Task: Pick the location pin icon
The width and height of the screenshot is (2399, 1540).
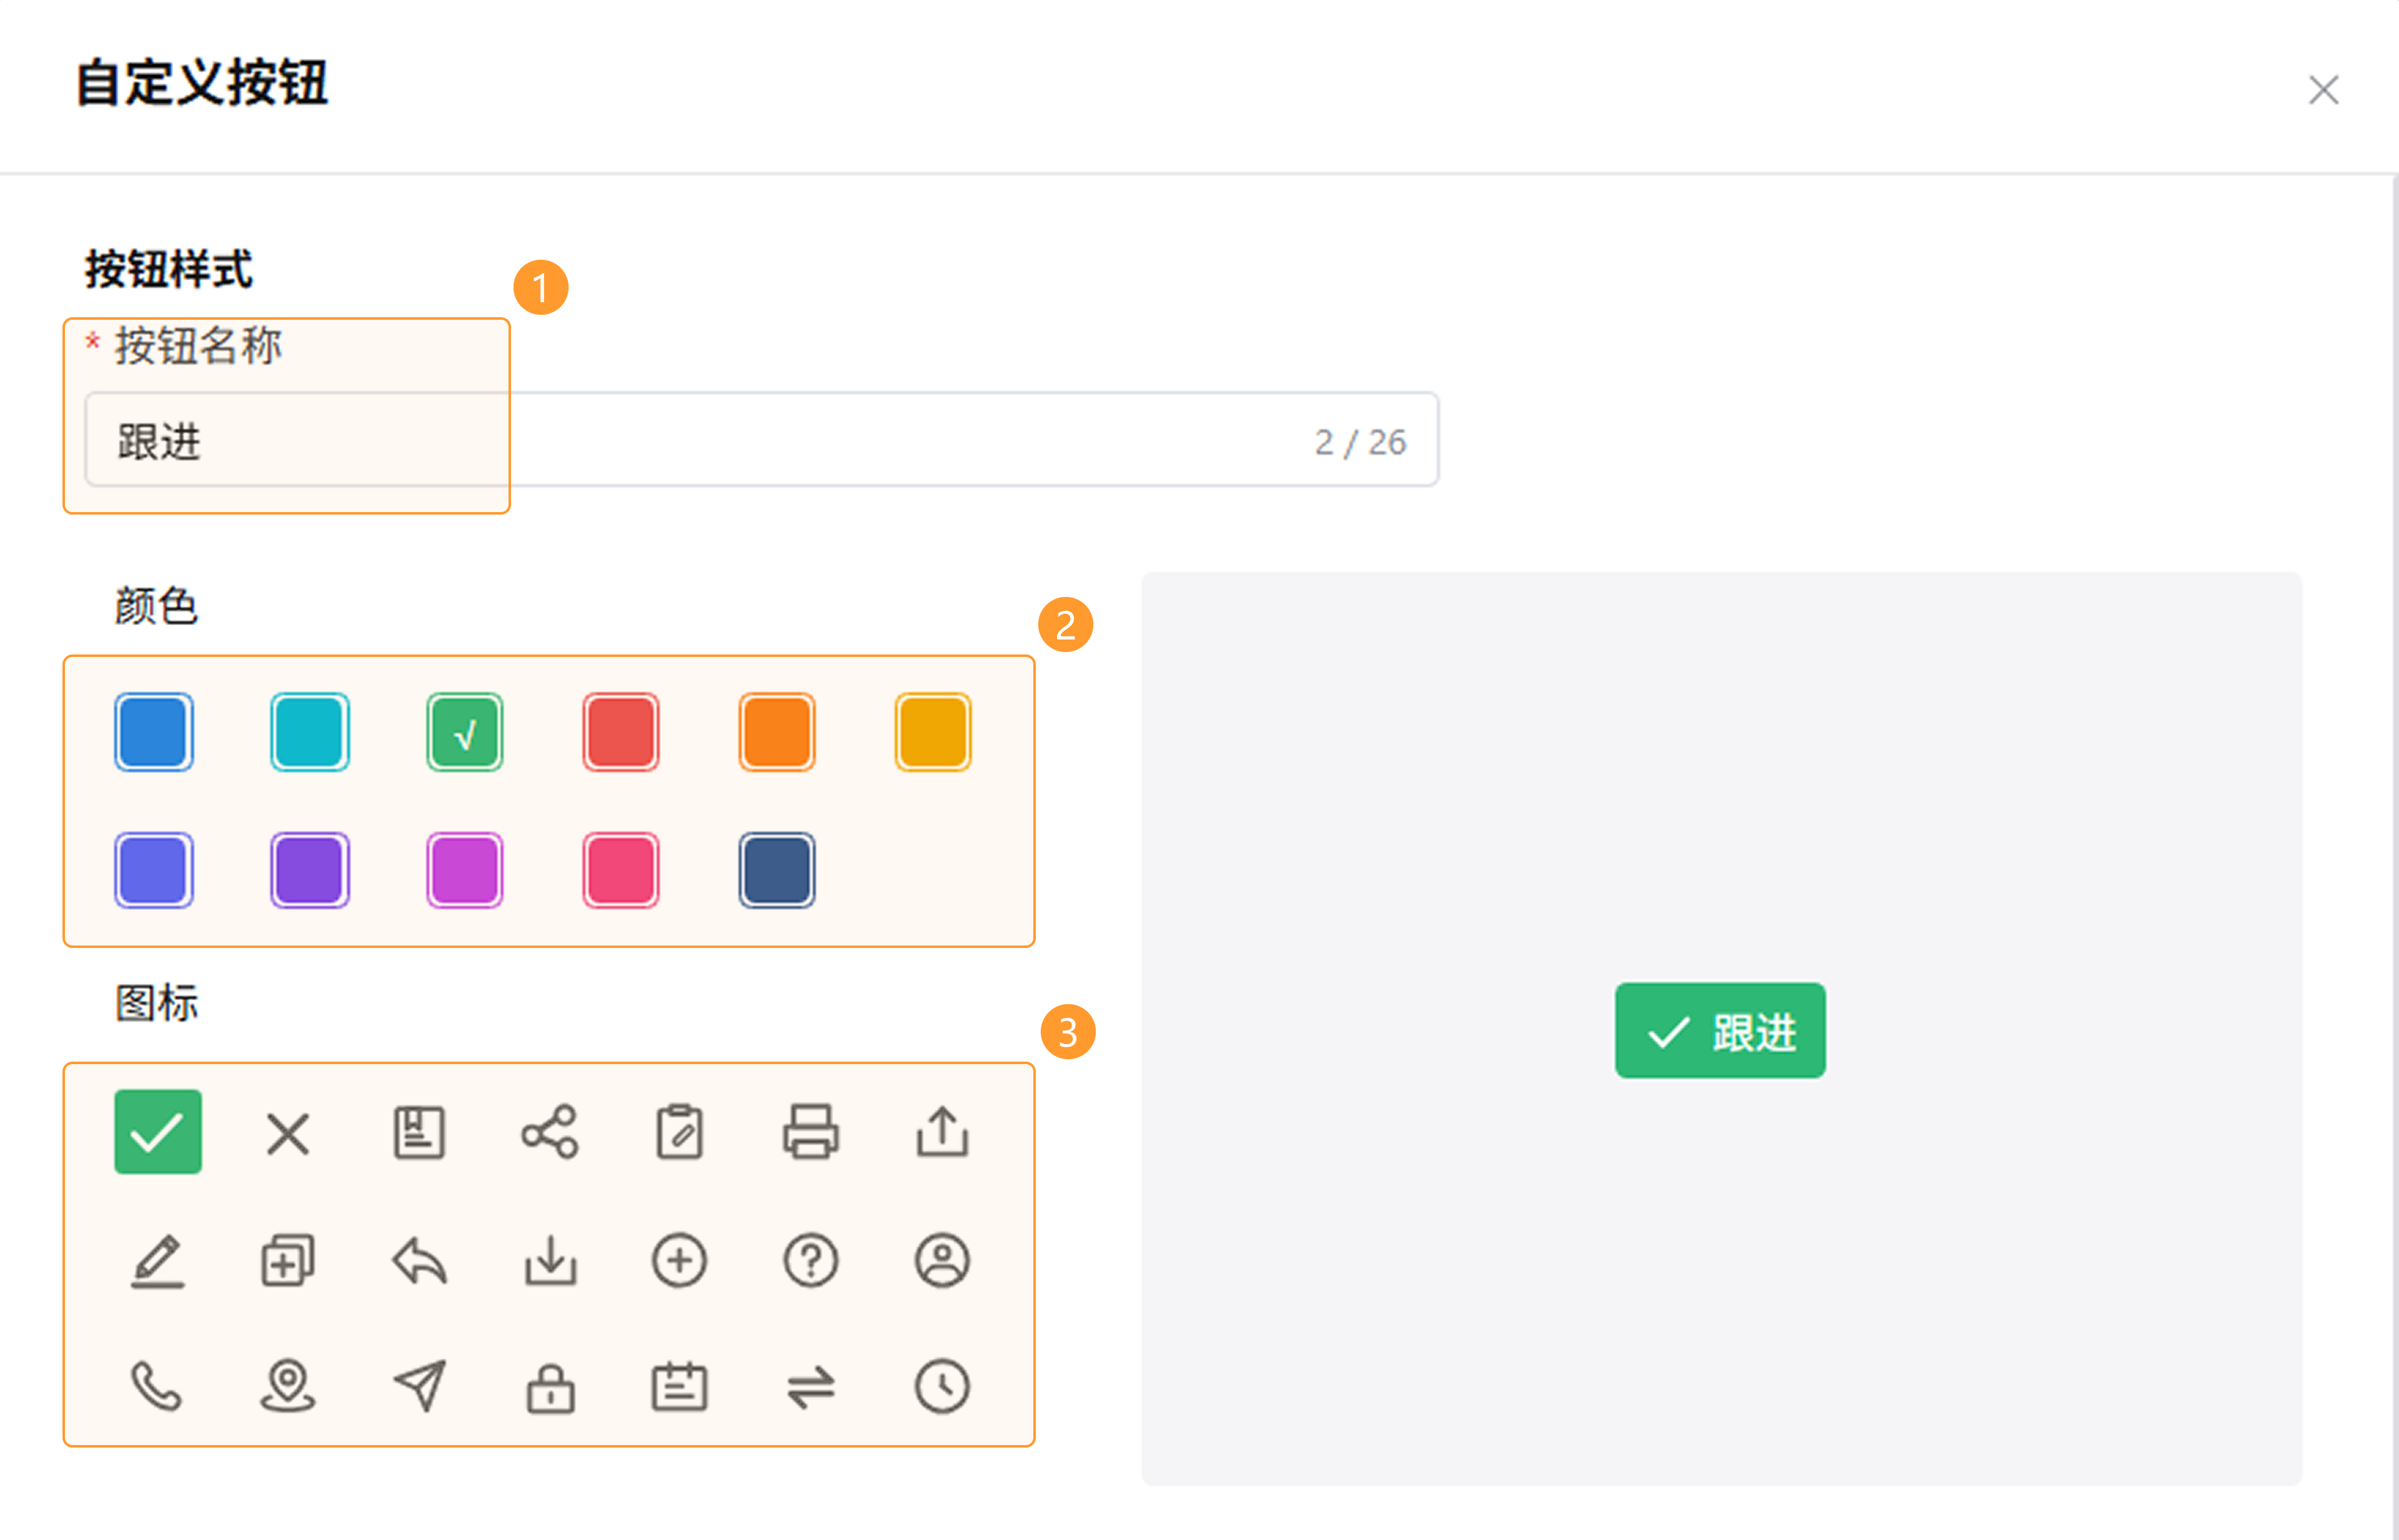Action: pos(288,1386)
